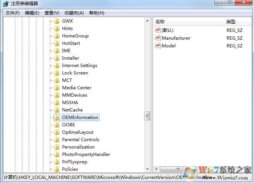Expand the Policies key
Viewport: 254px width, 183px height.
[x=51, y=169]
